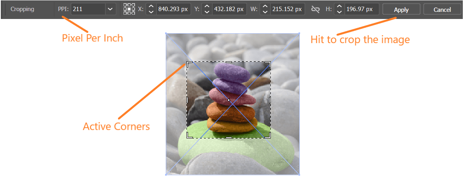The image size is (464, 176).
Task: Click the right edge middle crop handle
Action: (x=270, y=100)
